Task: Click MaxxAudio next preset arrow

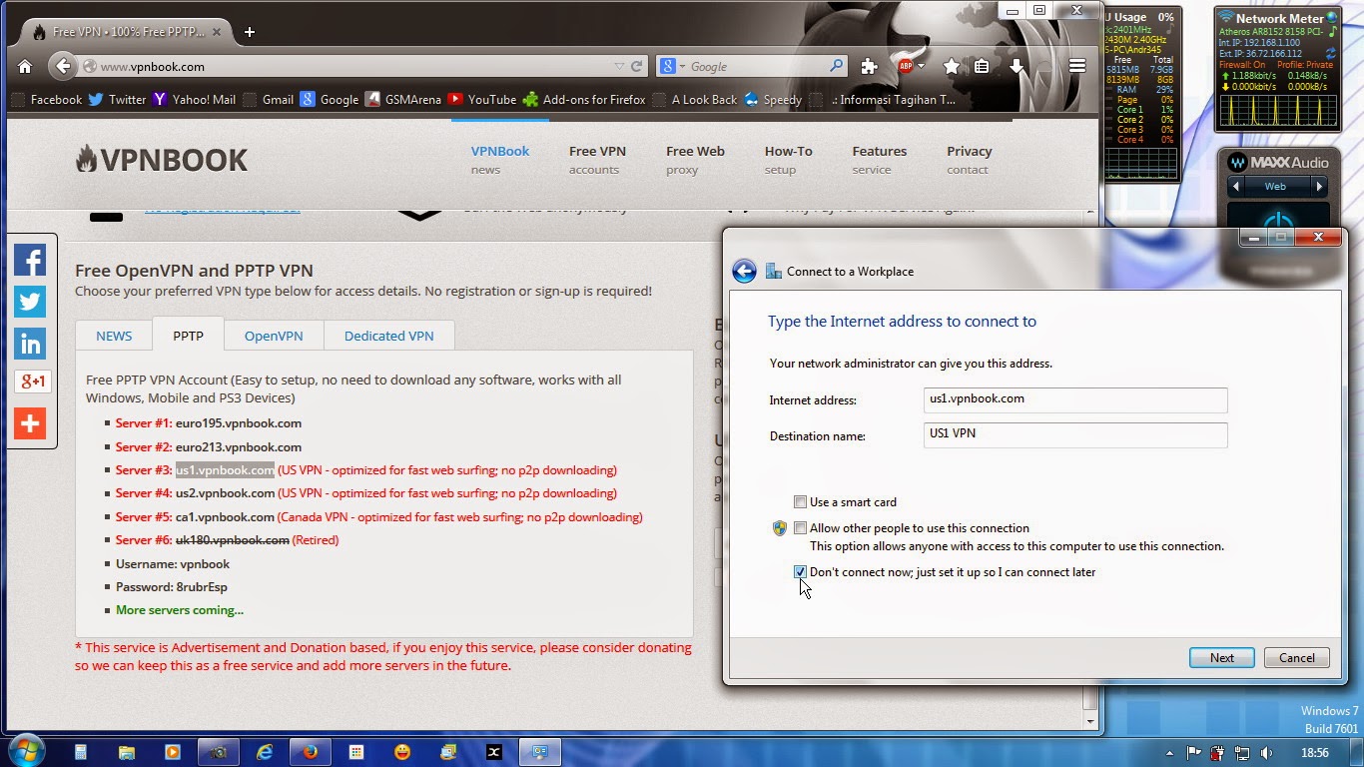Action: tap(1319, 187)
